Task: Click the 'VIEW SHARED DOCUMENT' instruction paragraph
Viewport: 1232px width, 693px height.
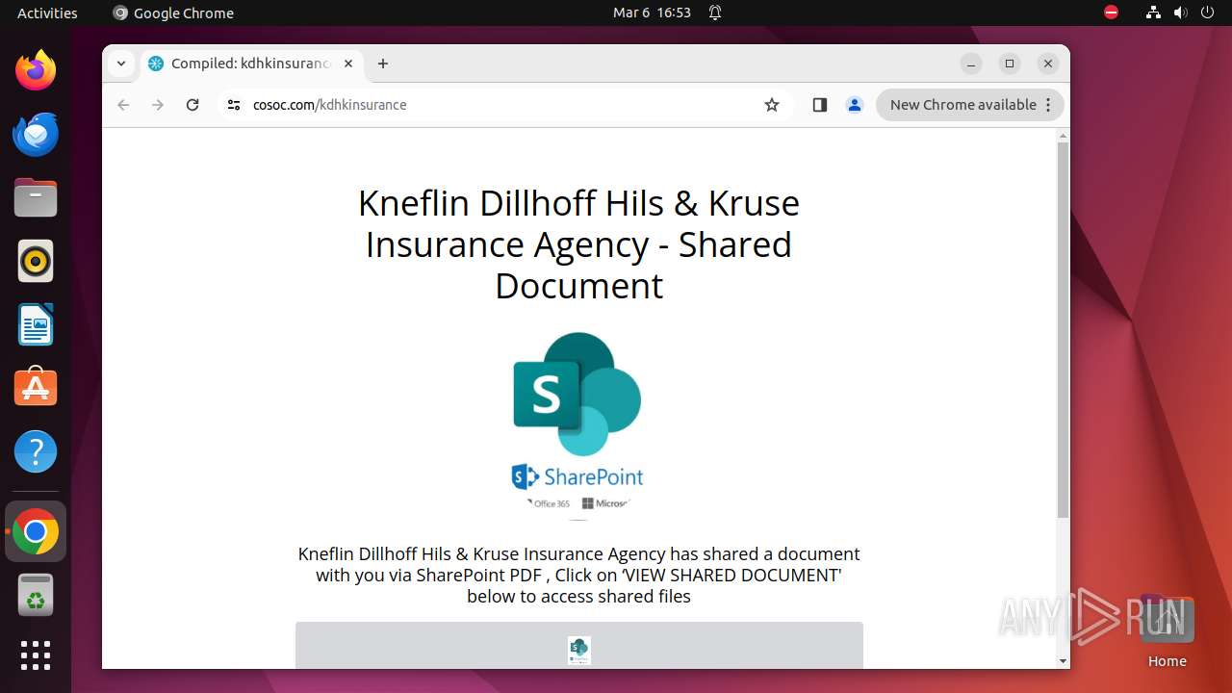Action: 578,575
